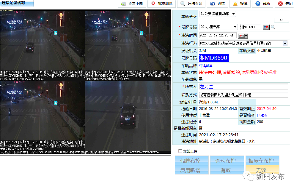
Task: Open the 违法查询 violation search
Action: (x=192, y=4)
